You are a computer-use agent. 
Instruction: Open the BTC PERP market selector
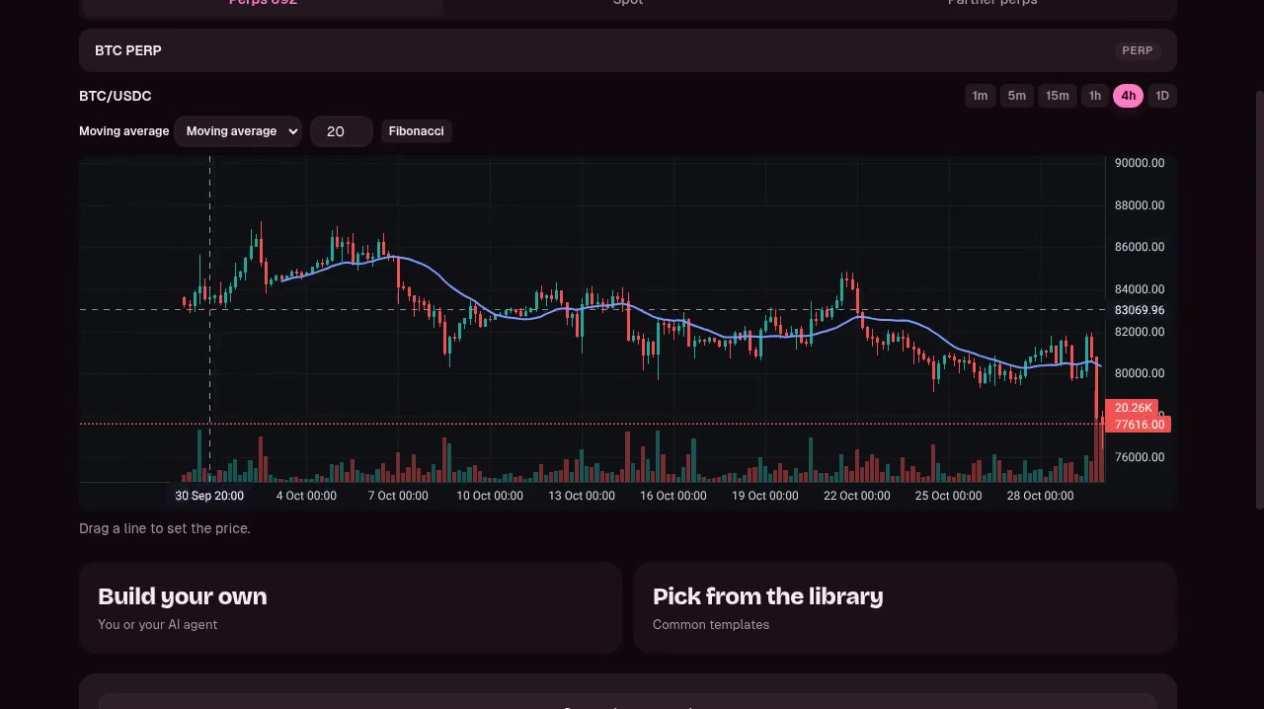click(x=628, y=50)
